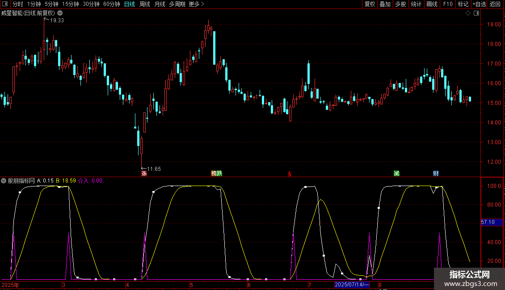The image size is (505, 290).
Task: Click the 2025/07/14 date marker on timeline
Action: 352,284
